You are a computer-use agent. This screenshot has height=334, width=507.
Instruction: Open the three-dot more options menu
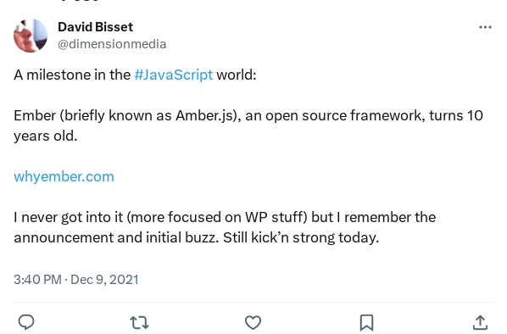coord(485,27)
